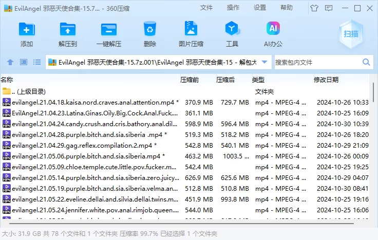
Task: Click the feedback message icon in title bar
Action: coord(329,8)
